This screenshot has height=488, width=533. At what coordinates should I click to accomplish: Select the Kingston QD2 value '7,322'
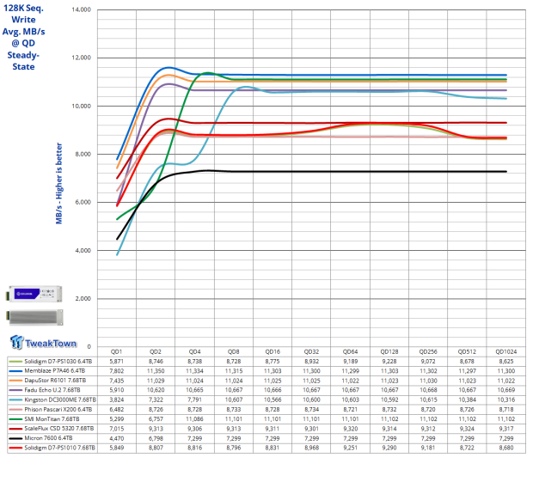coord(156,400)
